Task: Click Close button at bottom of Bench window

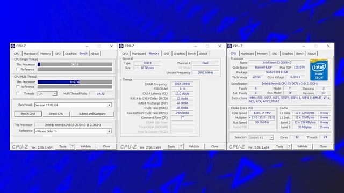Action: point(106,146)
